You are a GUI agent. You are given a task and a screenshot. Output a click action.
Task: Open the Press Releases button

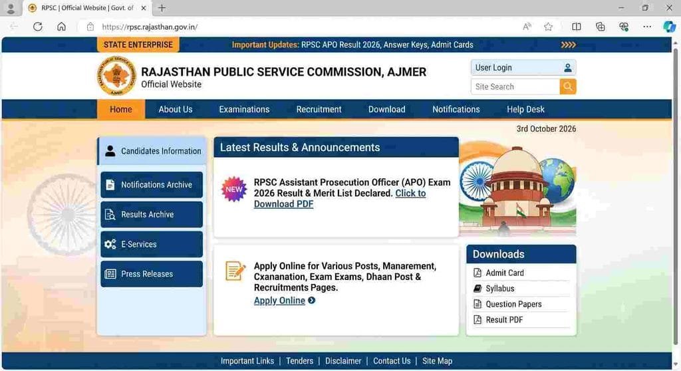pyautogui.click(x=152, y=274)
